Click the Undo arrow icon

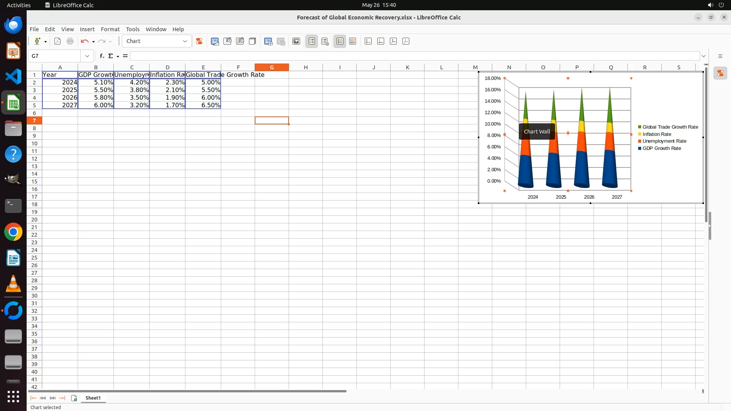(x=85, y=41)
